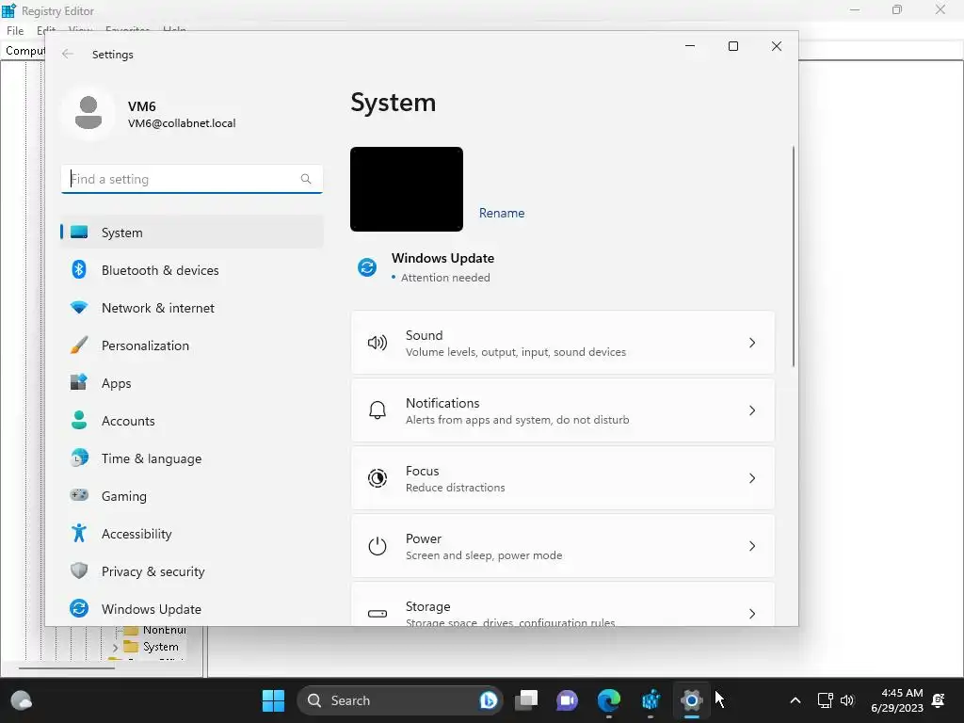Click the Accounts person icon in sidebar
This screenshot has height=723, width=964.
79,420
